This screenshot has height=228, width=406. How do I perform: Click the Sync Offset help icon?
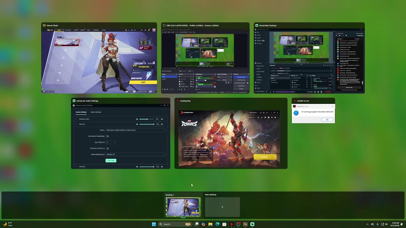tap(104, 142)
